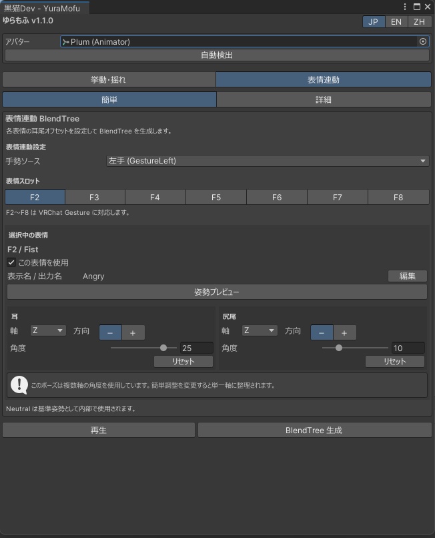Click the 黒猫Dev - YuraMofu window tab

click(x=45, y=8)
